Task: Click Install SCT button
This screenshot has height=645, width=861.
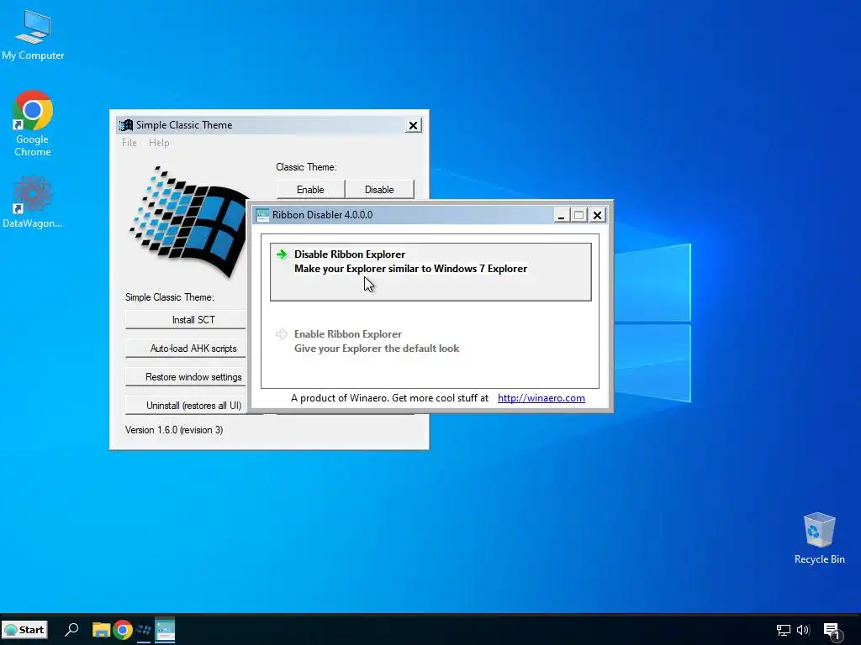Action: (x=186, y=320)
